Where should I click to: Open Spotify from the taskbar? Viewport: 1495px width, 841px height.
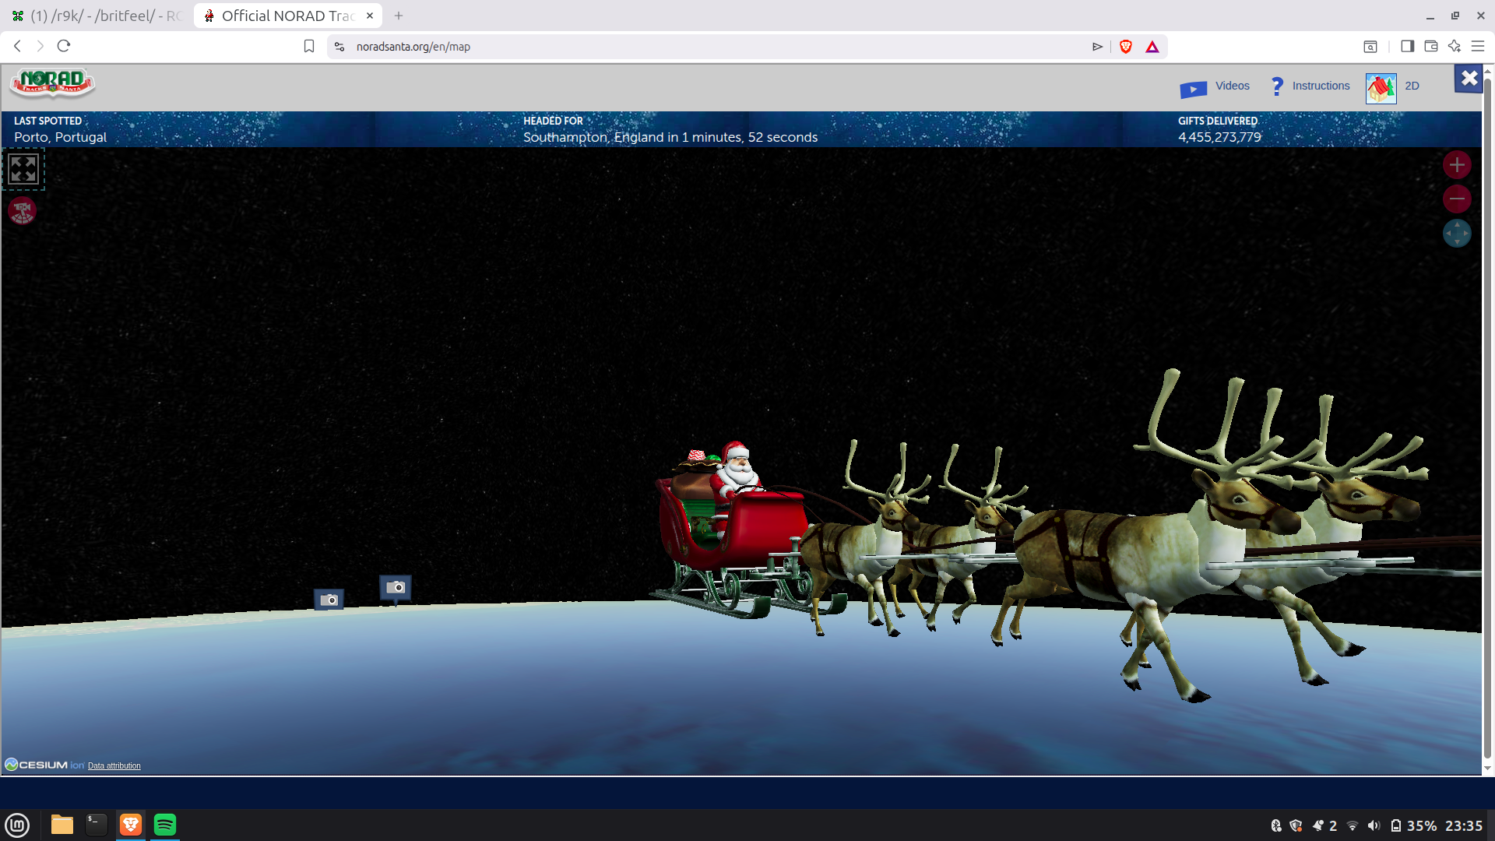[165, 825]
